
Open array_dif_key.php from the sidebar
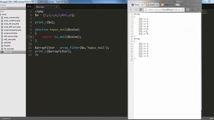[11, 24]
